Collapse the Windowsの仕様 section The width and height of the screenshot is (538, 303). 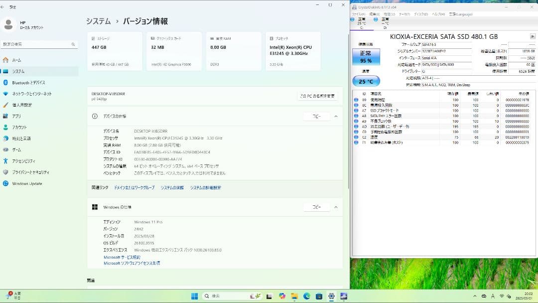[x=336, y=207]
